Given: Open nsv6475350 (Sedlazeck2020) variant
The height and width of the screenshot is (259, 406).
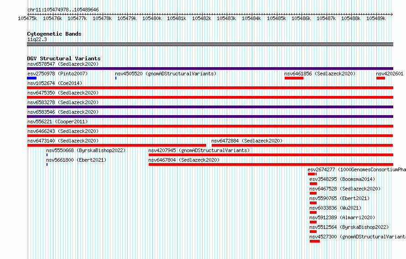Looking at the screenshot, I should (x=63, y=93).
